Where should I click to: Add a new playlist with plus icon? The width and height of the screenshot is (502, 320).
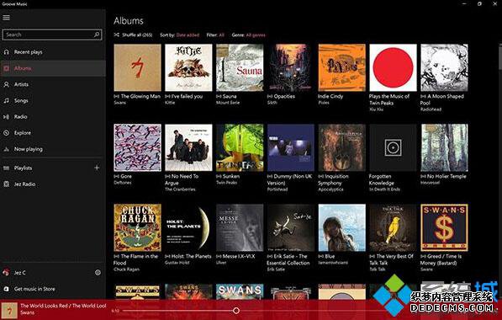pos(97,168)
